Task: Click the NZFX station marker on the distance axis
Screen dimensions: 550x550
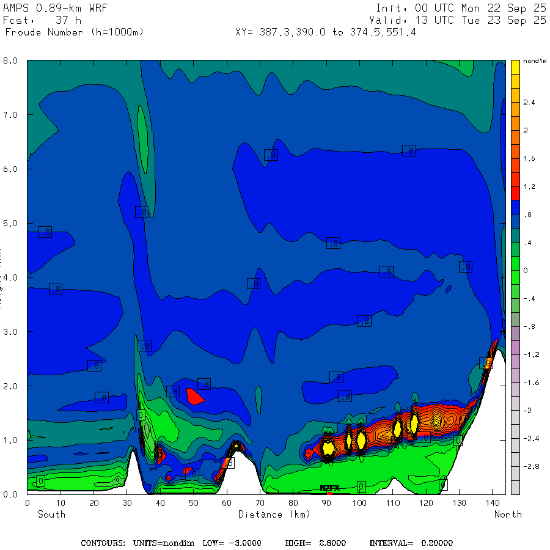Action: 329,488
